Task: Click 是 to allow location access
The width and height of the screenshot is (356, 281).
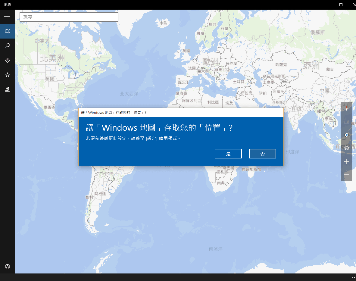Action: coord(228,154)
